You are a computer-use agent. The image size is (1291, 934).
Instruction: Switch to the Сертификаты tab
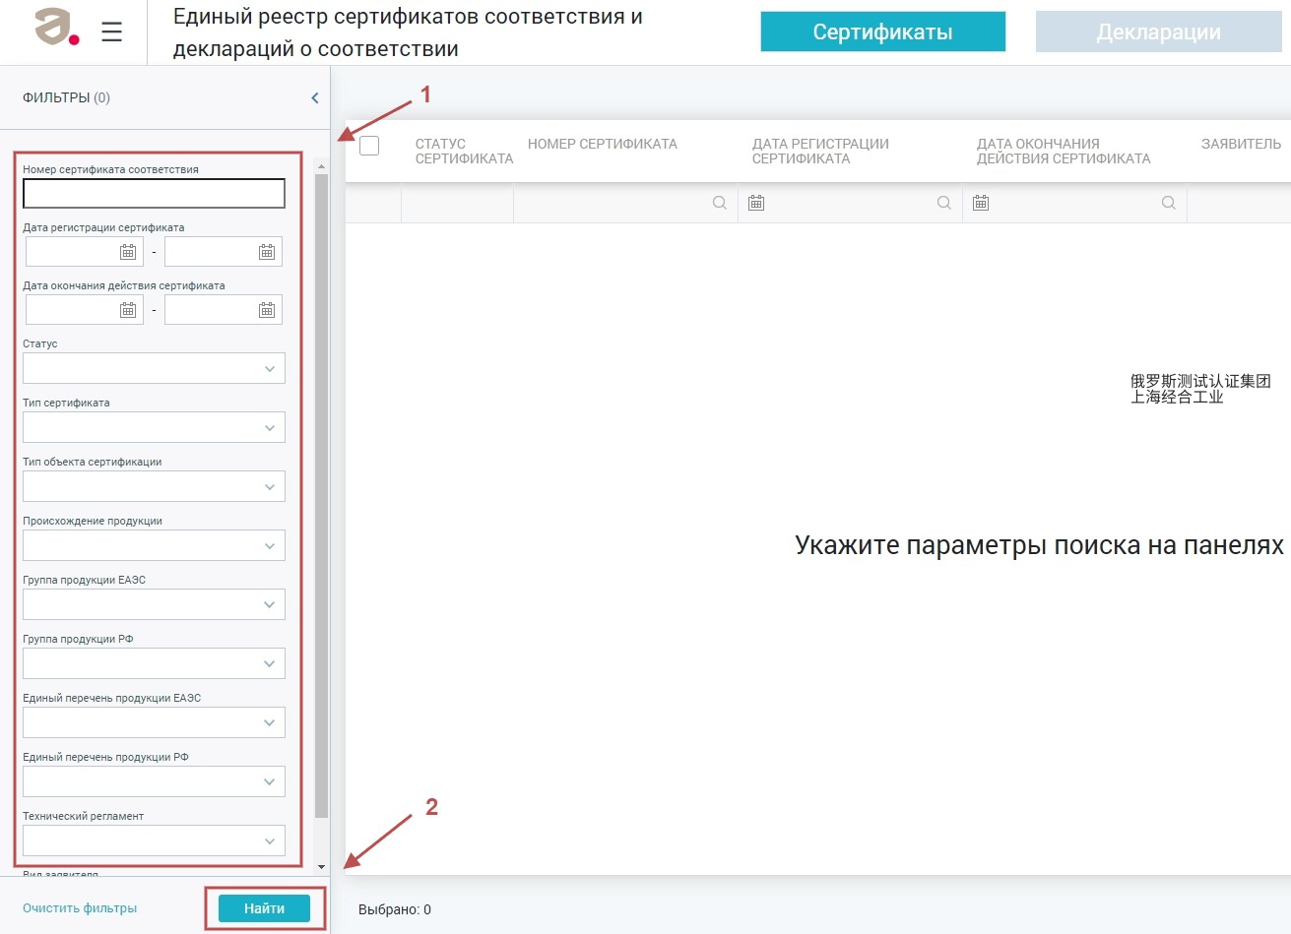(882, 32)
